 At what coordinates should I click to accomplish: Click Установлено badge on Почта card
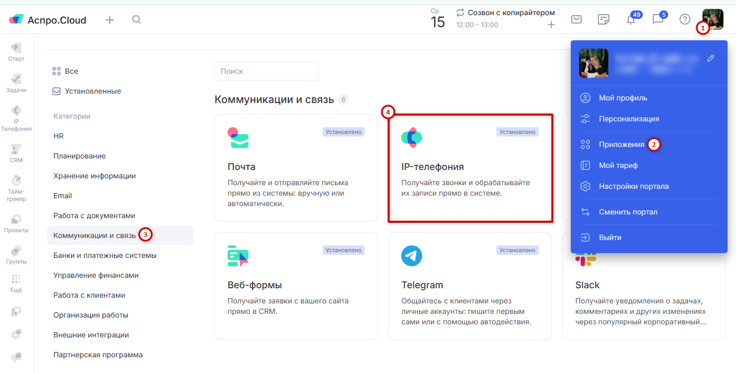(344, 132)
